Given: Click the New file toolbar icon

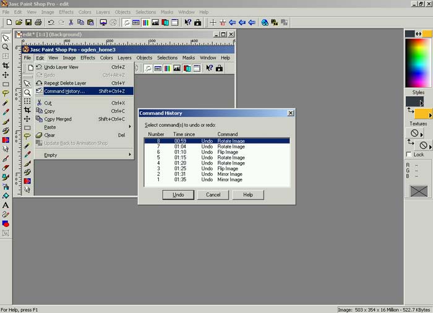Looking at the screenshot, I should coord(9,22).
